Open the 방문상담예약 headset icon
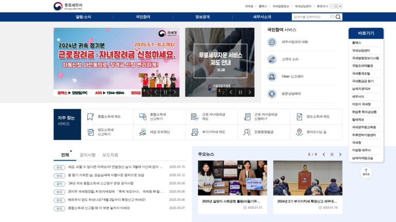Screen dimensions: 396x222 [x=272, y=94]
